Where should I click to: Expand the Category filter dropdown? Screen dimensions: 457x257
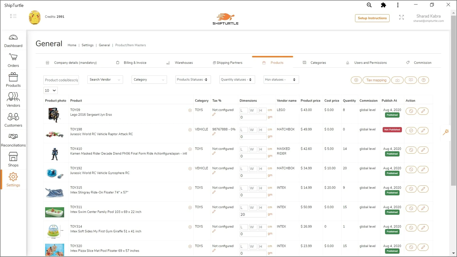pos(149,80)
